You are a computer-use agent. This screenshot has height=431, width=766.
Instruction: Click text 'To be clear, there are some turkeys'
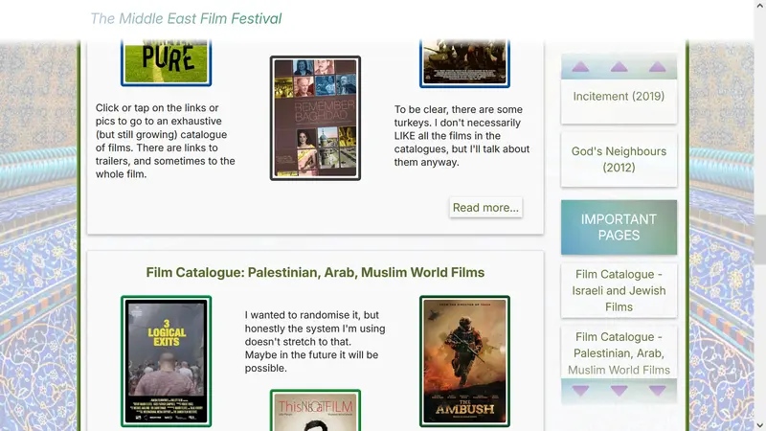pos(459,116)
